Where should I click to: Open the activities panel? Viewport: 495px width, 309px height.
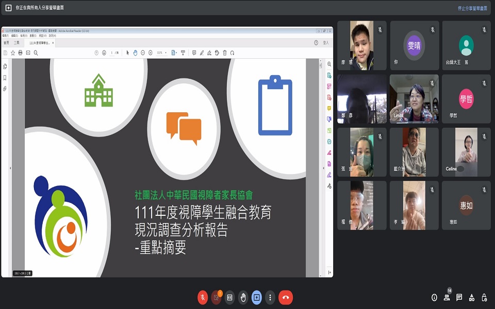click(x=472, y=297)
